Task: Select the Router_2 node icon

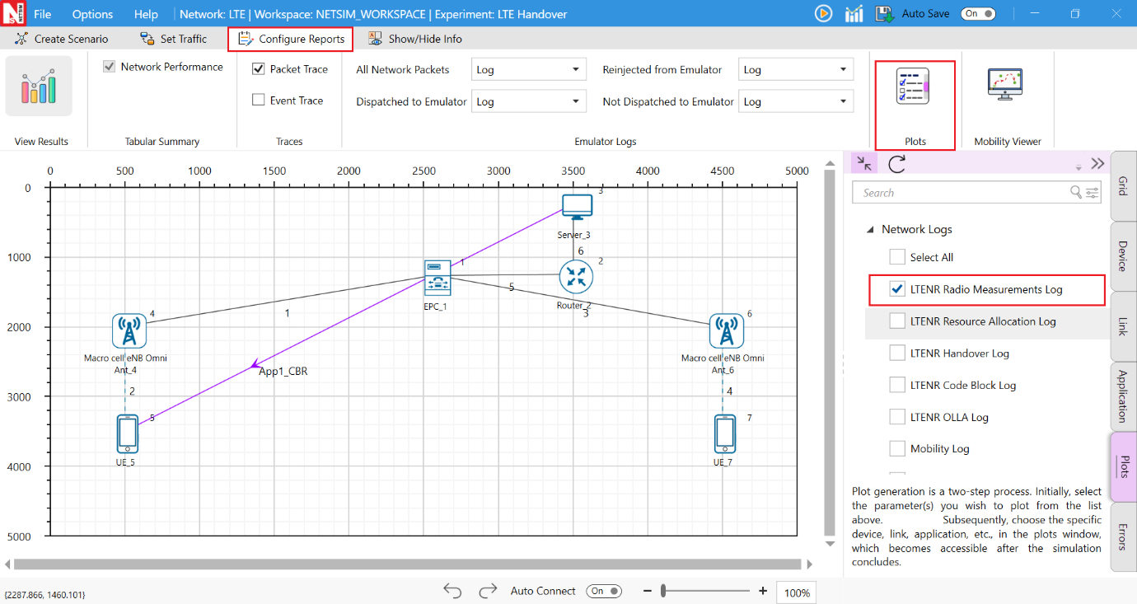Action: pos(576,277)
